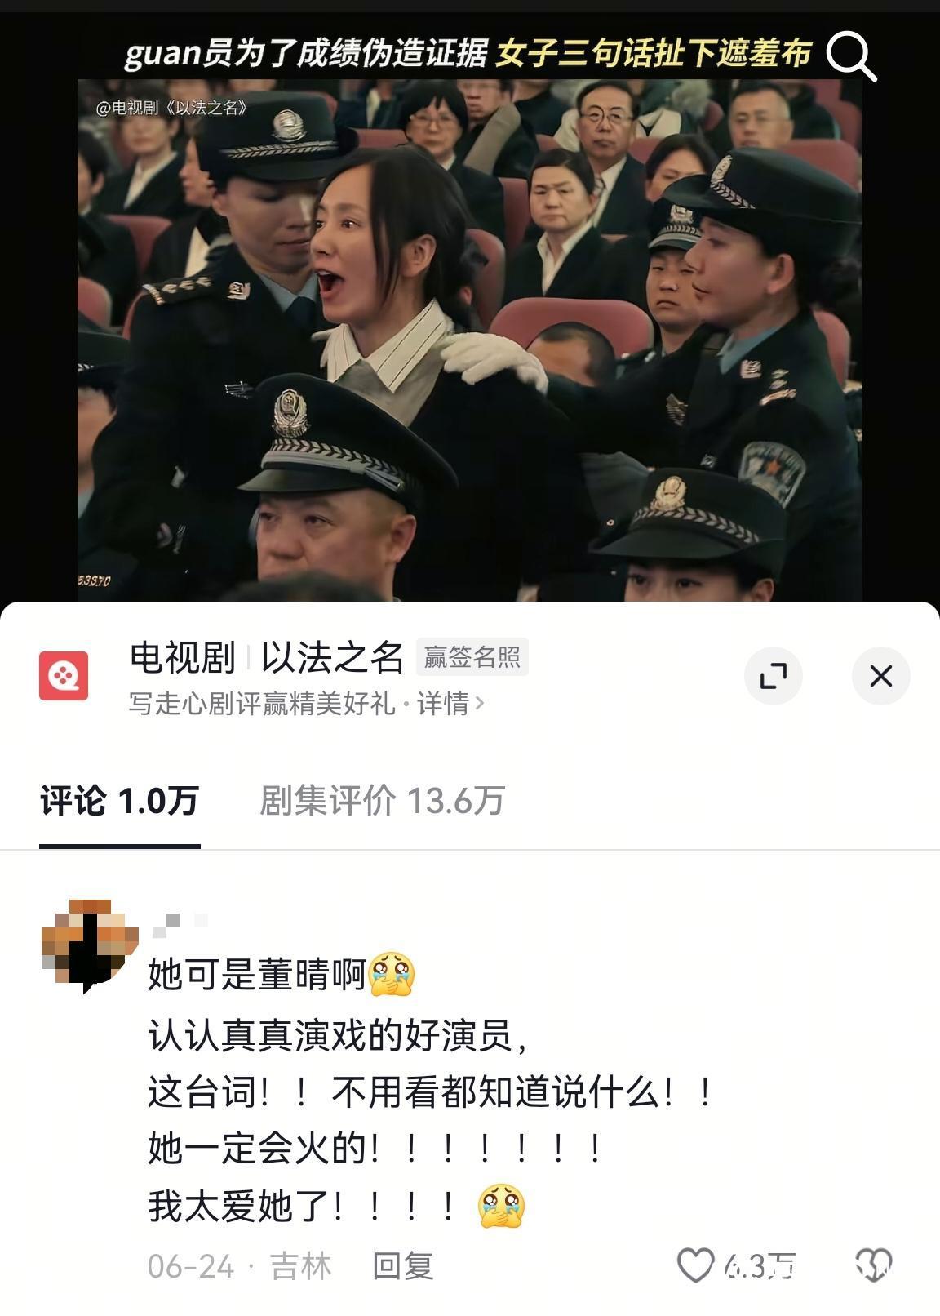940x1316 pixels.
Task: Tap the search magnifier icon
Action: [x=850, y=55]
